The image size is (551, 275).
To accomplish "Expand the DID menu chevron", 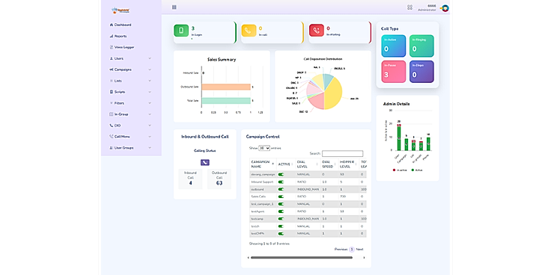I will point(150,126).
